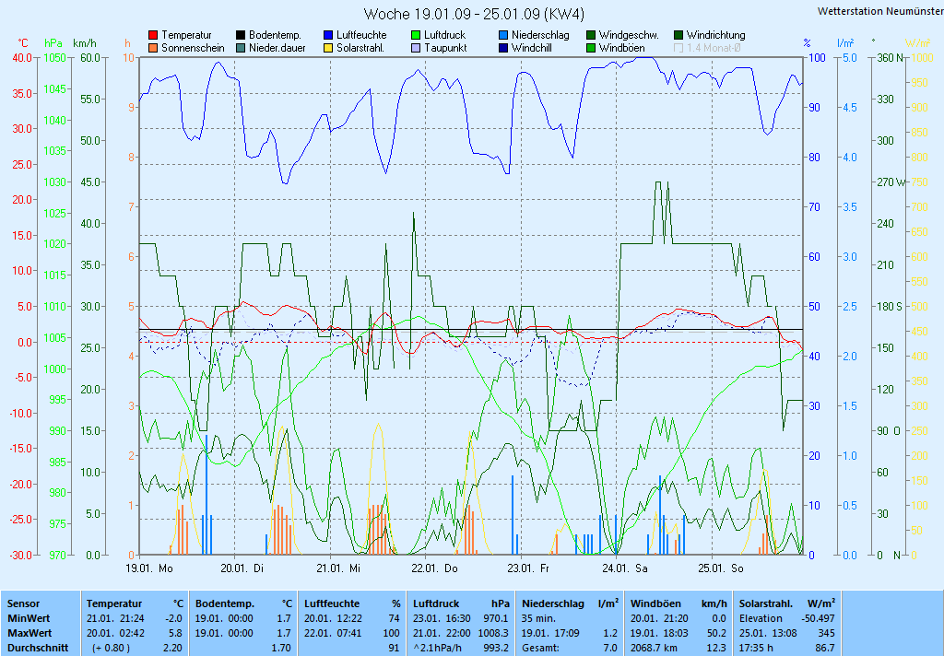
Task: Click the red '°C' axis unit label
Action: point(23,43)
